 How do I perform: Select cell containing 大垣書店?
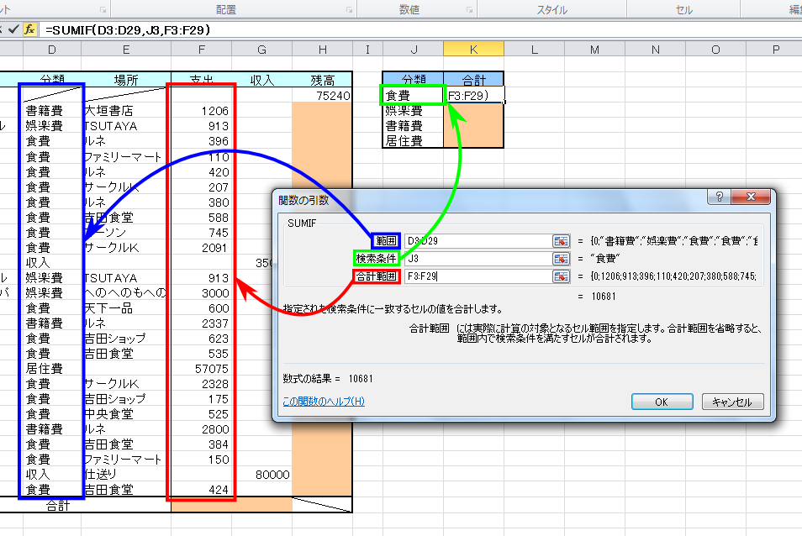click(x=126, y=111)
